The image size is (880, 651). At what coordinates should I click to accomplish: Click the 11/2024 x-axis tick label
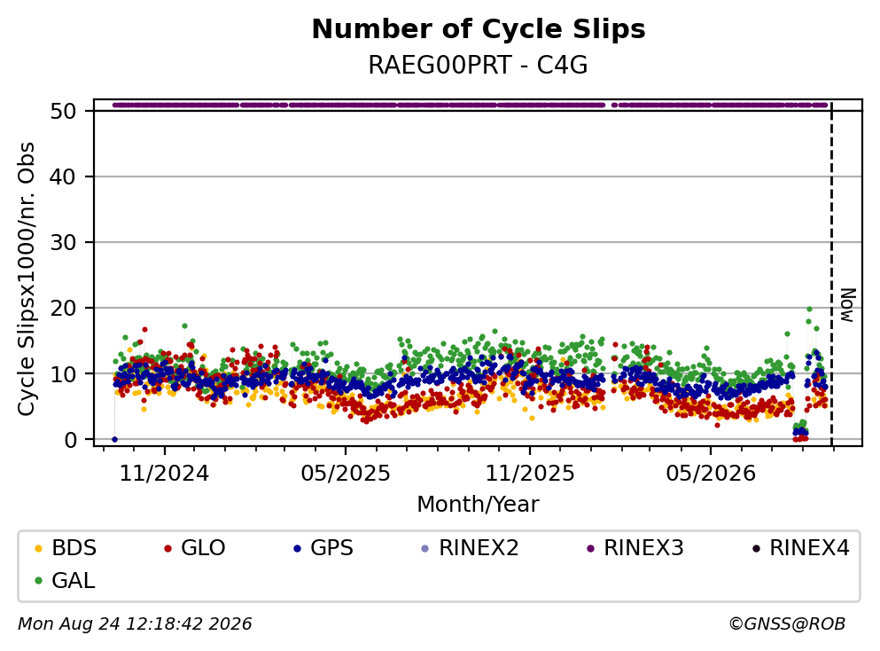(x=165, y=474)
